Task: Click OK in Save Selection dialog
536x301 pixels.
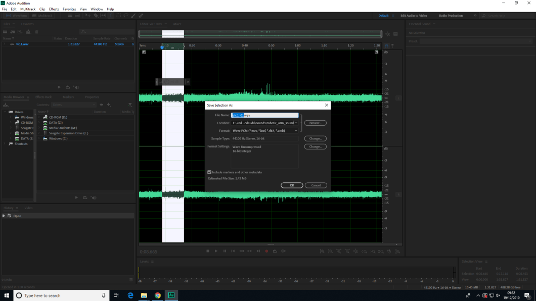Action: click(292, 185)
